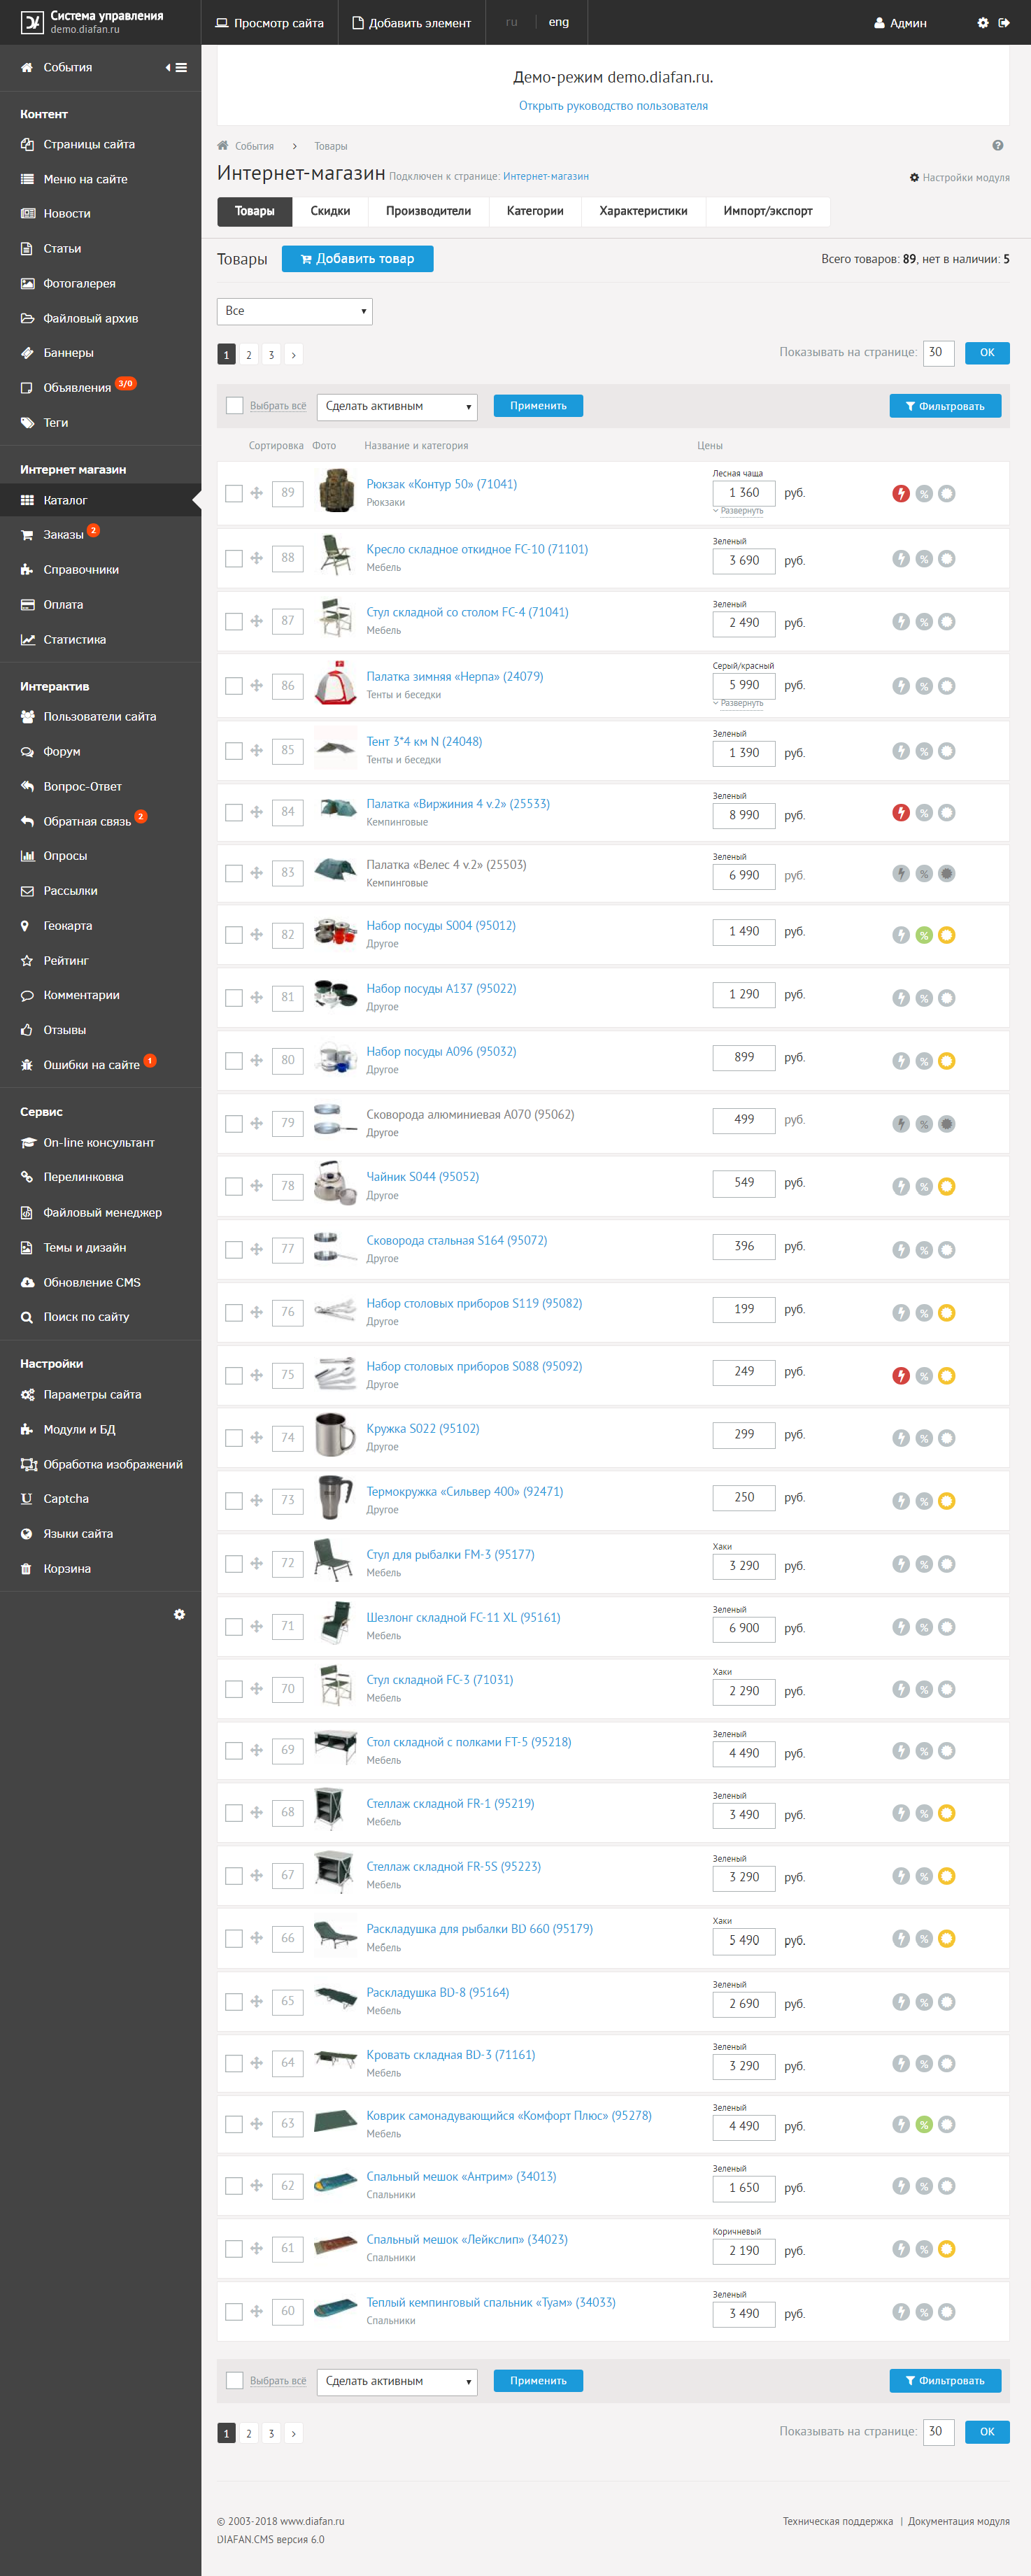Image resolution: width=1031 pixels, height=2576 pixels.
Task: Switch to the Характеристики tab
Action: (x=643, y=211)
